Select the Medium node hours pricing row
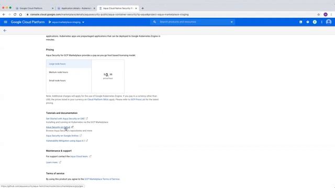335x188 pixels. (x=69, y=72)
